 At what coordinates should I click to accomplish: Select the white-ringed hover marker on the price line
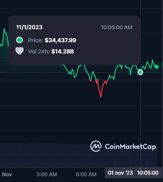pyautogui.click(x=140, y=72)
